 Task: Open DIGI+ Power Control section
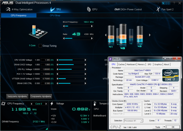tap(128, 9)
